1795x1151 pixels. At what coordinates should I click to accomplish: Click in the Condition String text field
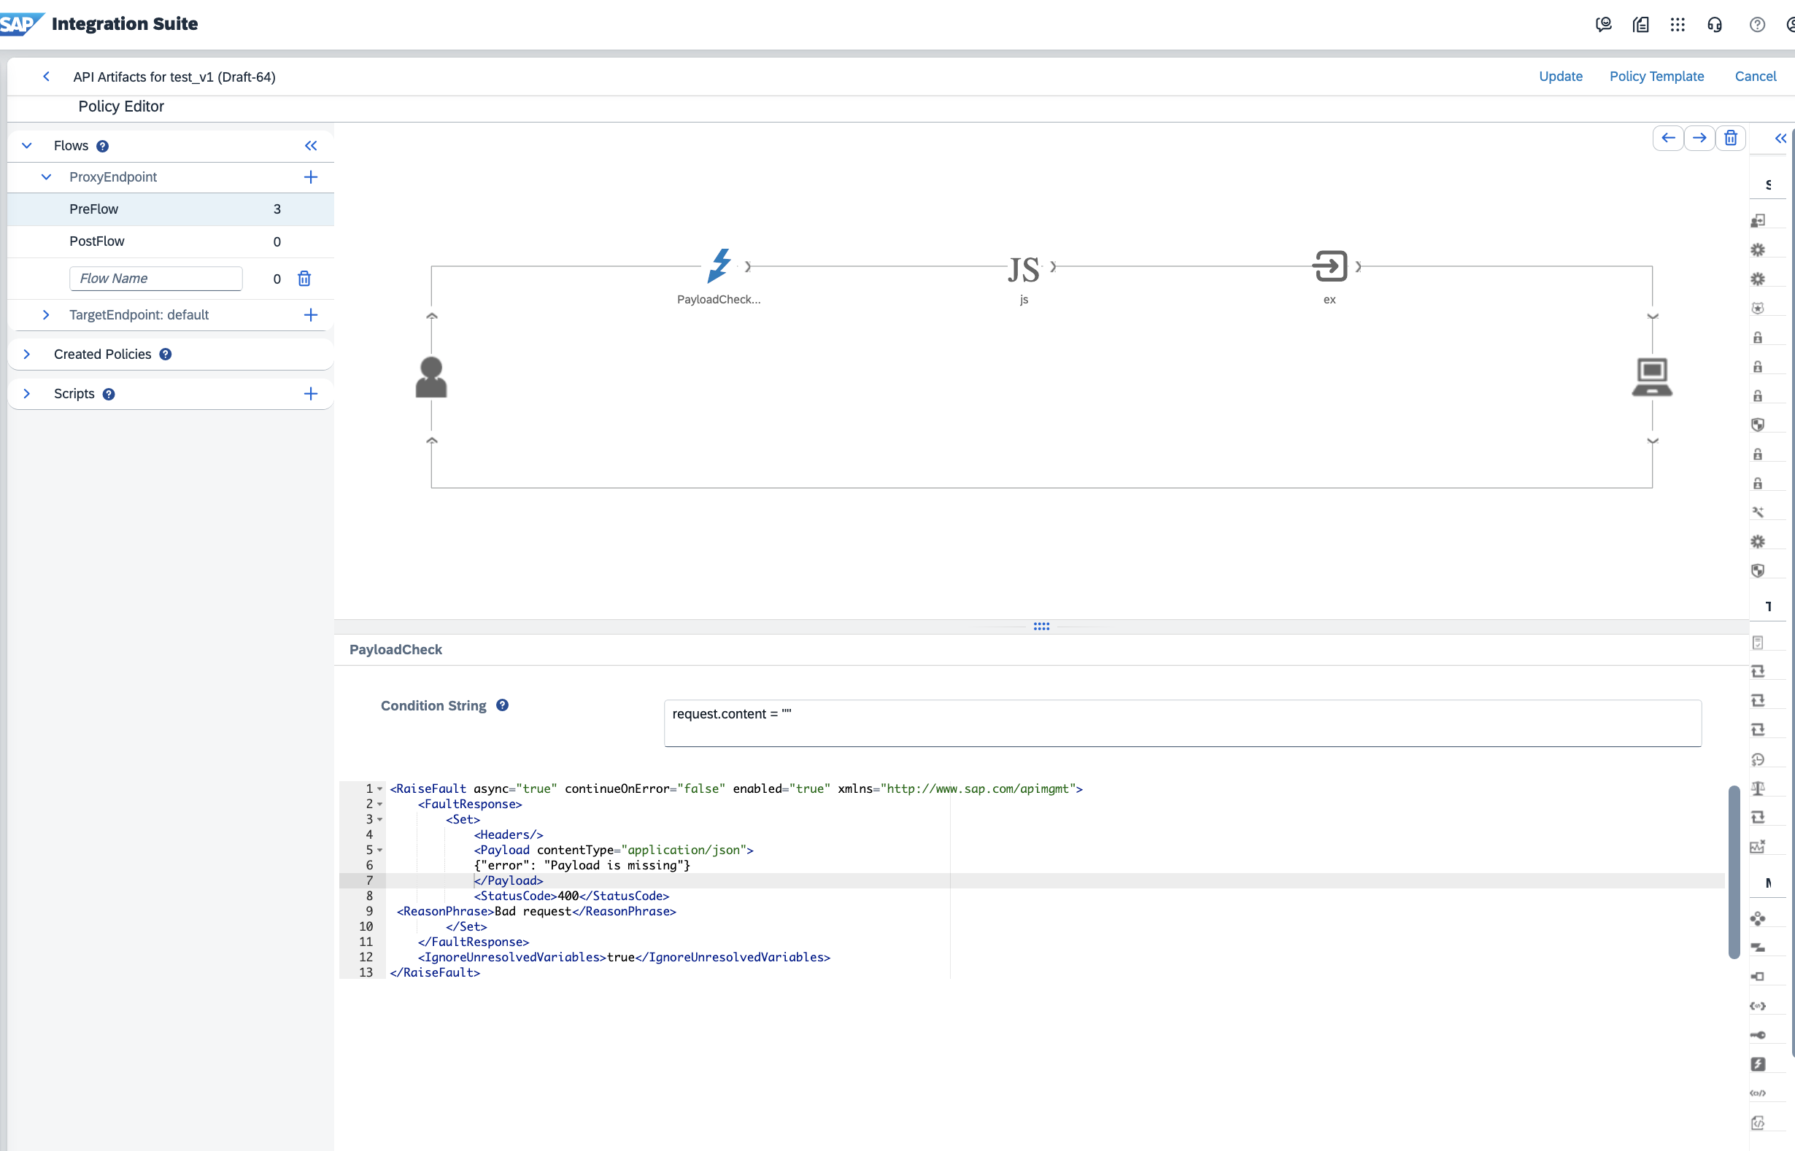click(x=1182, y=723)
